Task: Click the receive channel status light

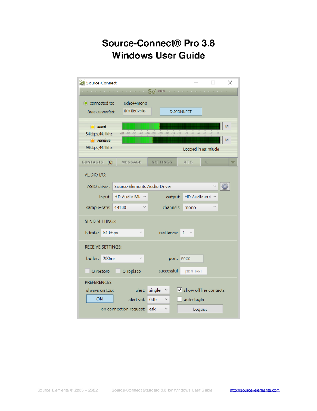Action: tap(92, 141)
